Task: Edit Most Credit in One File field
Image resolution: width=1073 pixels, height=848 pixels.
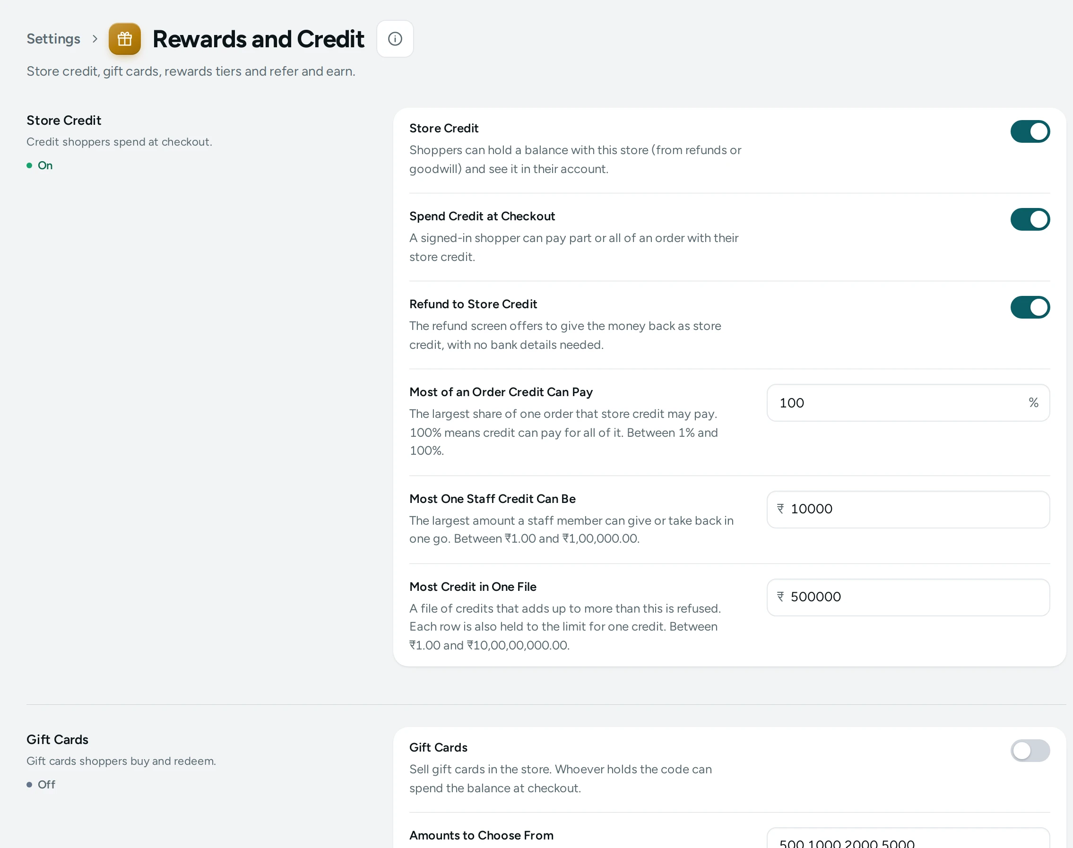Action: click(x=908, y=597)
